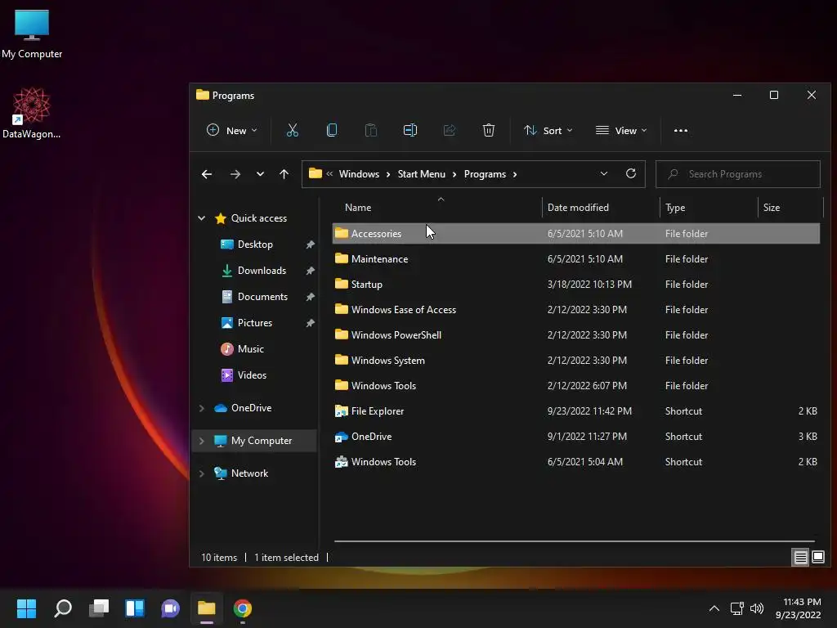This screenshot has height=628, width=837.
Task: Select Documents in Quick access
Action: (x=262, y=297)
